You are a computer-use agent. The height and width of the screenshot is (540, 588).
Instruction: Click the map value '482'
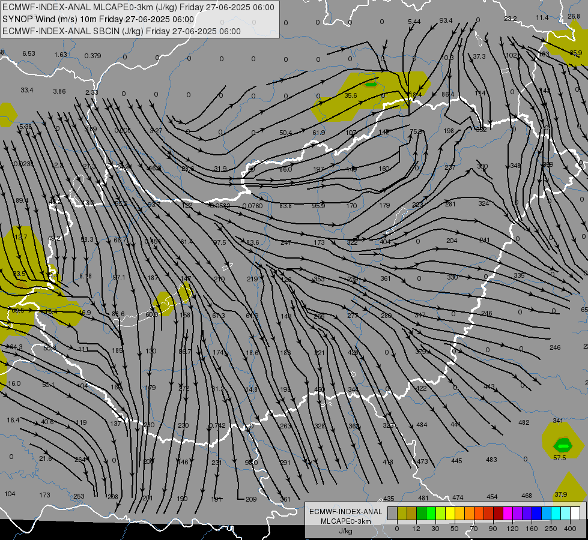pyautogui.click(x=524, y=423)
